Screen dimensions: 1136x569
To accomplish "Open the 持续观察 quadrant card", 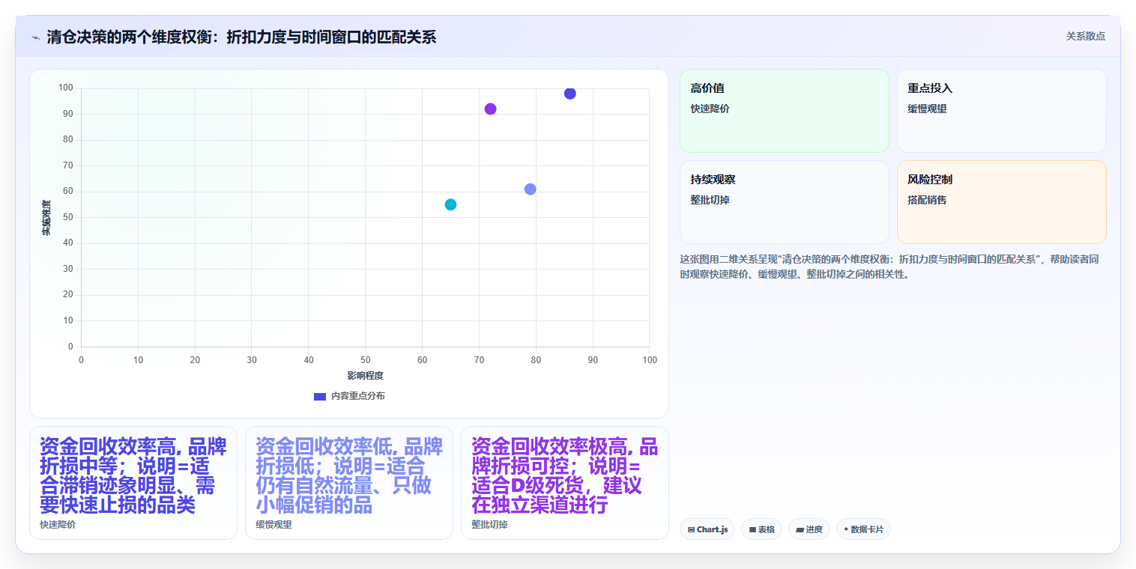I will 784,202.
